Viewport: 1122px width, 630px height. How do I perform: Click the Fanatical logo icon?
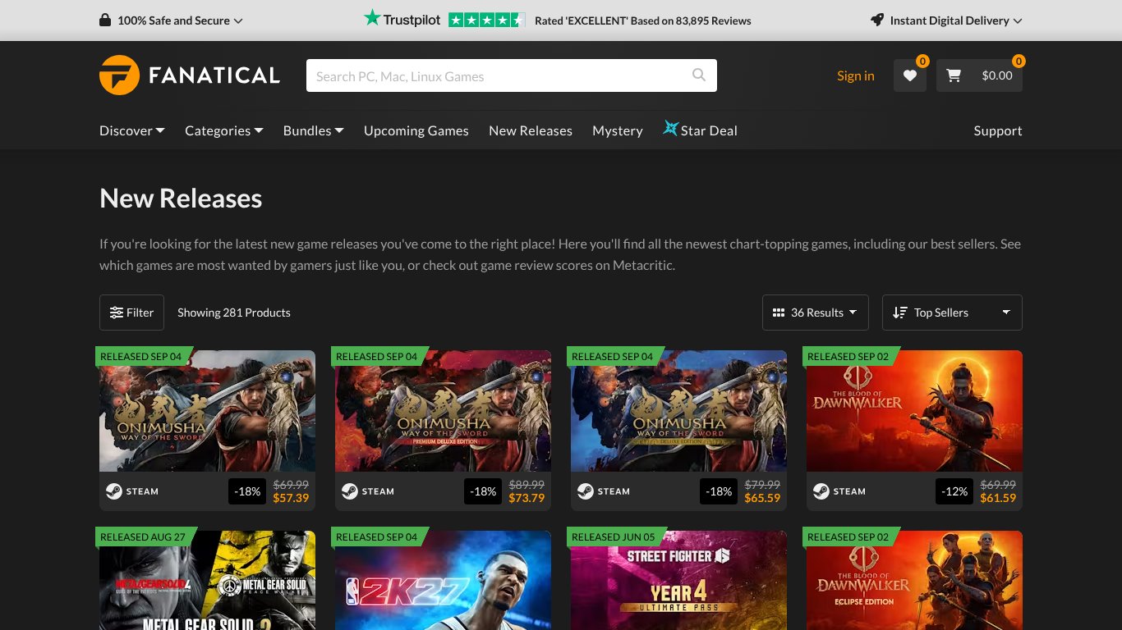tap(119, 75)
